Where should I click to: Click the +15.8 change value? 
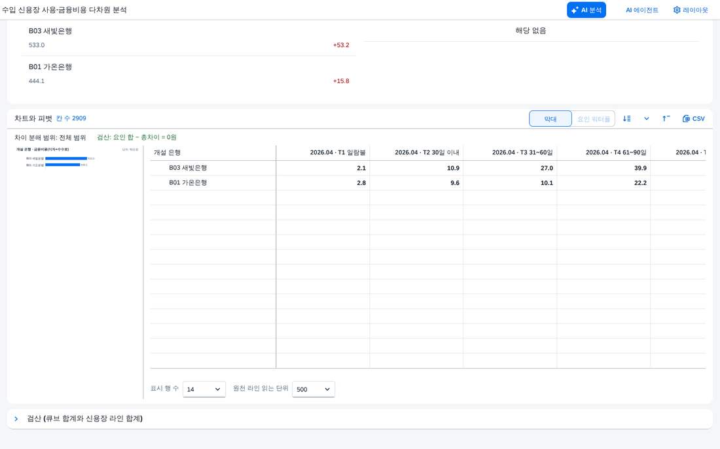341,81
